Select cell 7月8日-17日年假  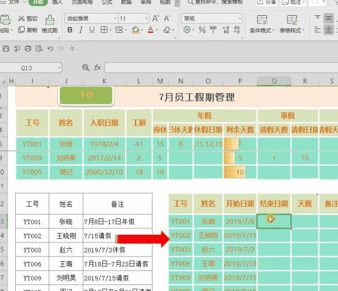[x=117, y=221]
